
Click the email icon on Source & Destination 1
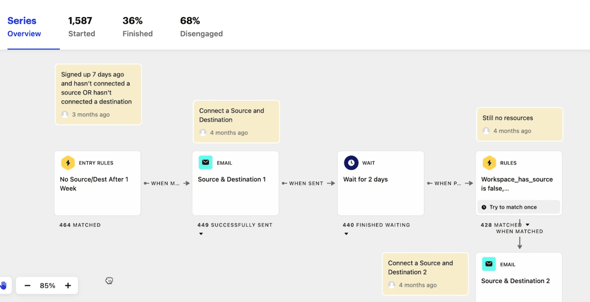tap(205, 162)
